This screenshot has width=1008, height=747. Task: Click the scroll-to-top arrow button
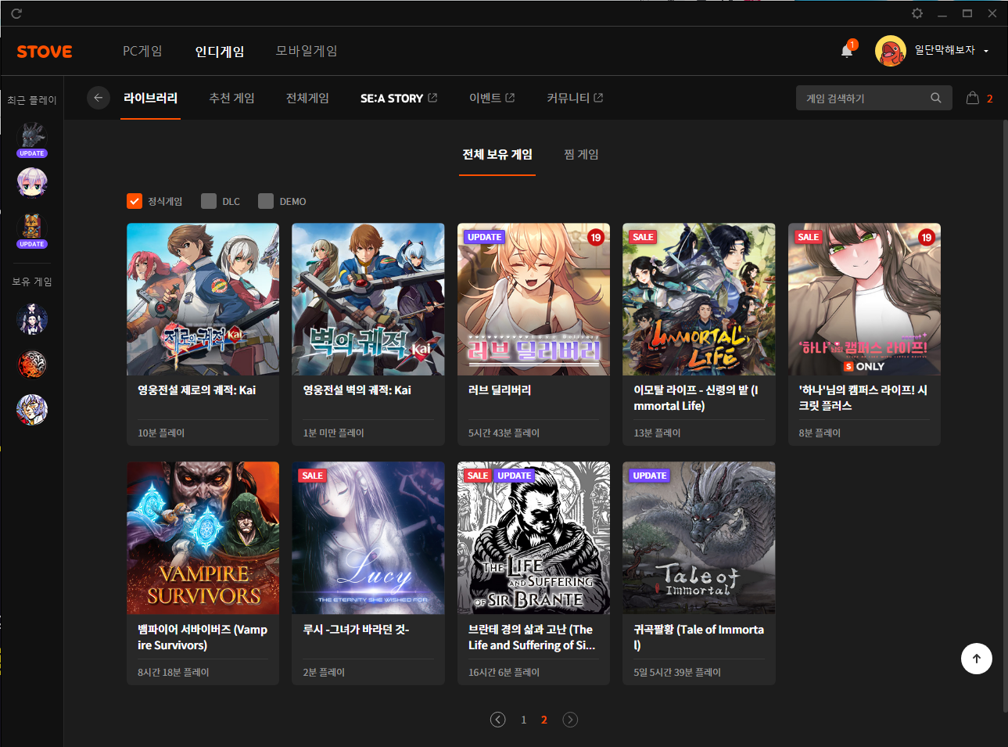976,659
